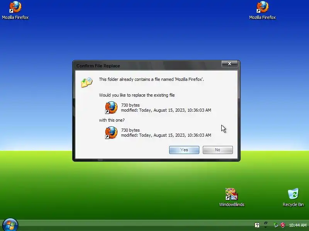
Task: Click the restore-windows icon in the taskbar
Action: [266, 223]
